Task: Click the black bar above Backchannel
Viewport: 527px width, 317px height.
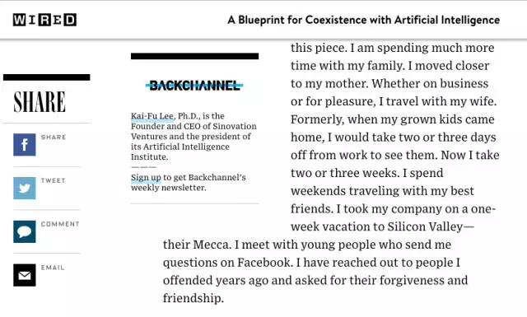Action: (194, 56)
